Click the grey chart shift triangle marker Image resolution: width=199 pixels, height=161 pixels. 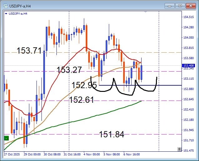pyautogui.click(x=145, y=12)
